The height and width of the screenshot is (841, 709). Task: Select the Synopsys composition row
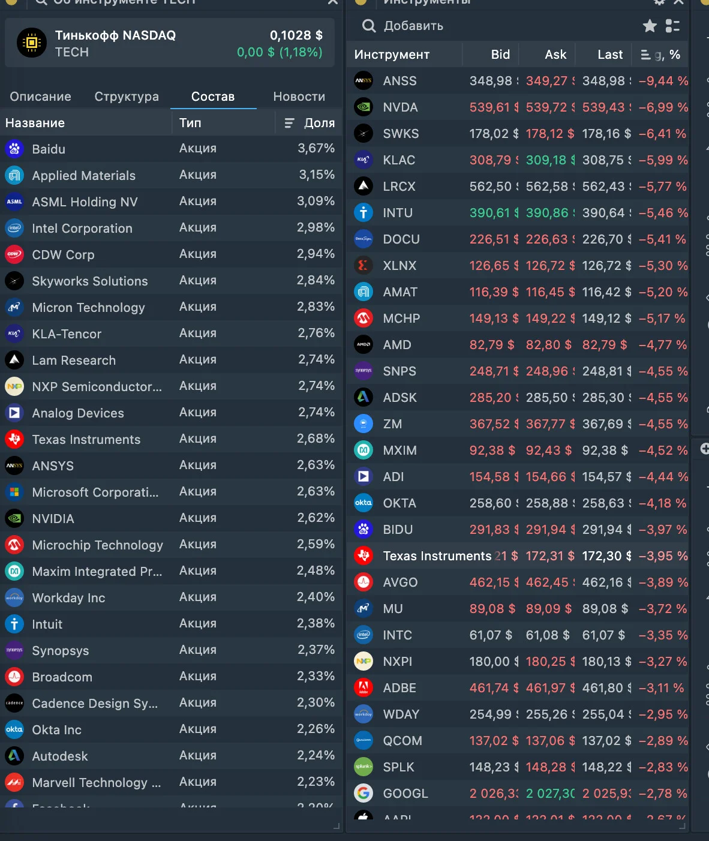tap(171, 650)
